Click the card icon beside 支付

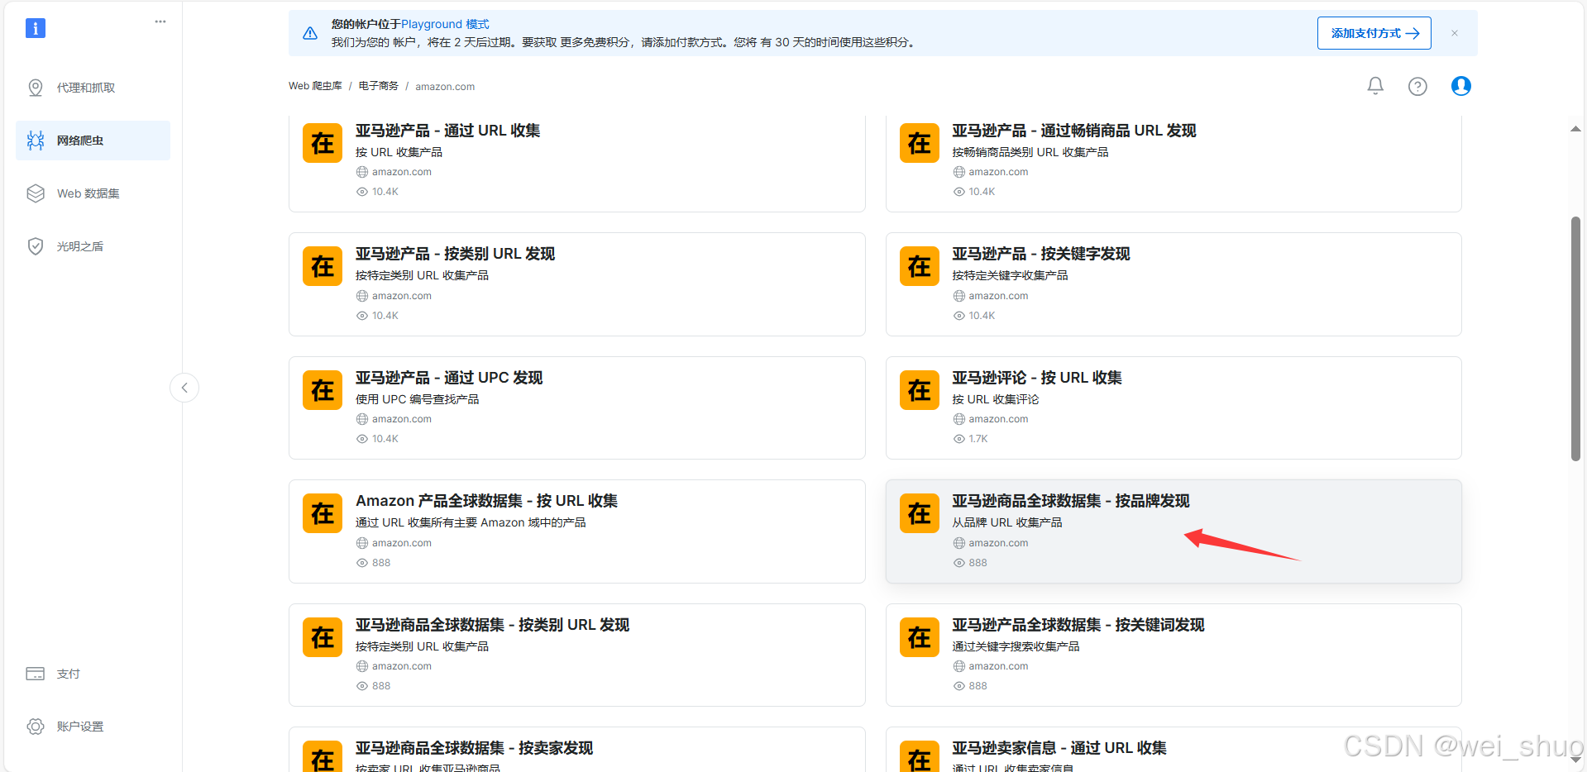coord(36,674)
